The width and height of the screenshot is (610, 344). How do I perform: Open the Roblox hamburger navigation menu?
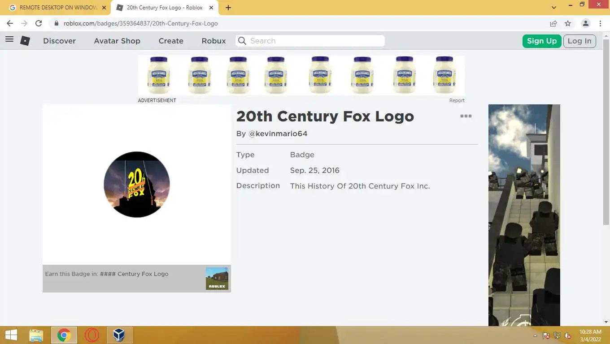point(9,39)
